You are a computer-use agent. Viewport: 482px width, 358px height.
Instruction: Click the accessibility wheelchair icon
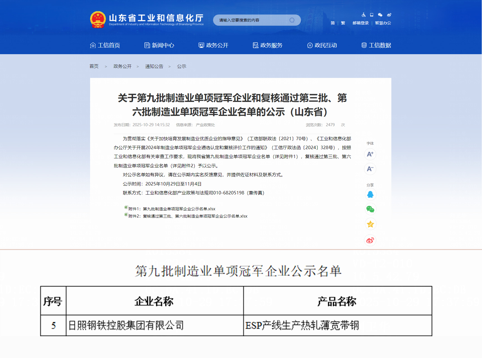(x=363, y=15)
